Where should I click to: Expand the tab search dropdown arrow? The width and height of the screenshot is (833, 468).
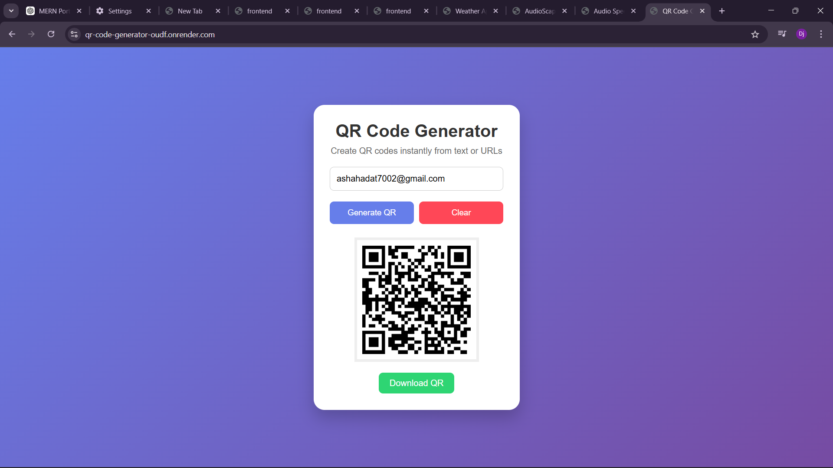click(11, 11)
